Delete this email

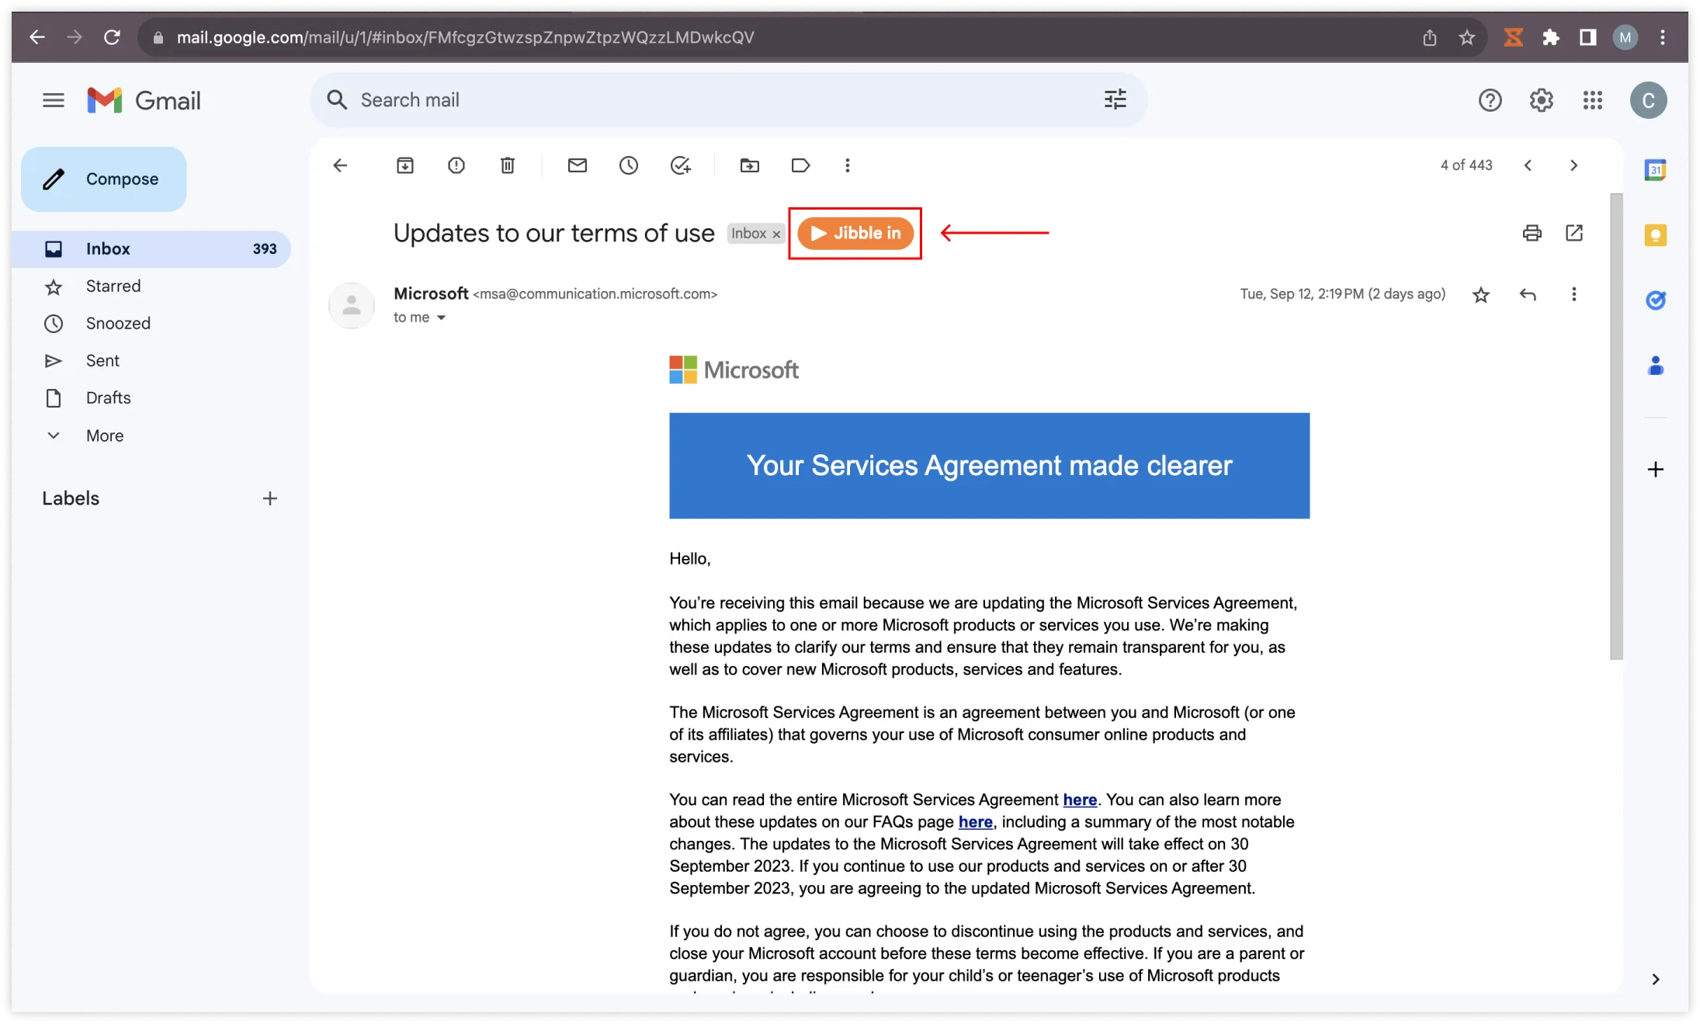[x=508, y=165]
